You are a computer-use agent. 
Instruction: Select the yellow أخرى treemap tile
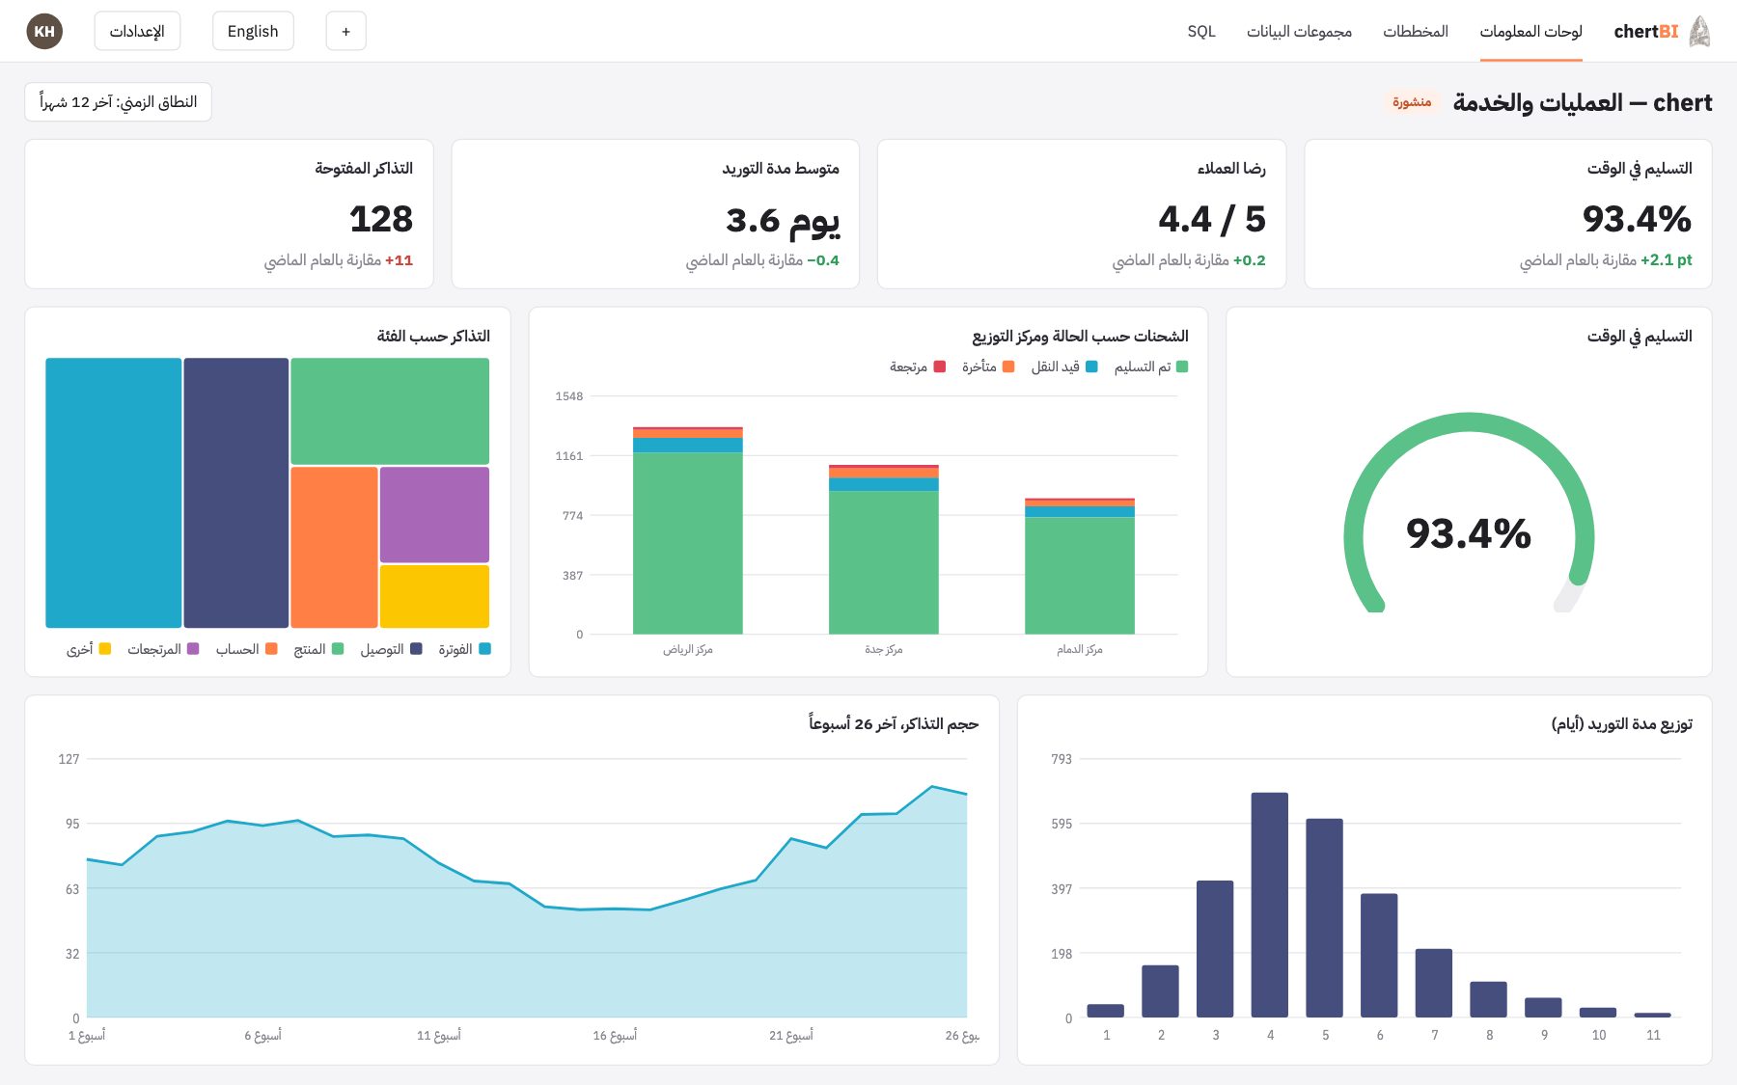click(x=434, y=596)
